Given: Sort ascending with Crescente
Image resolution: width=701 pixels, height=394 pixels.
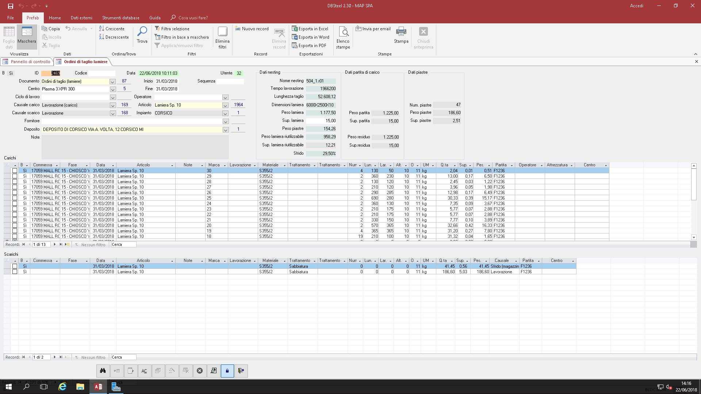Looking at the screenshot, I should click(x=112, y=28).
